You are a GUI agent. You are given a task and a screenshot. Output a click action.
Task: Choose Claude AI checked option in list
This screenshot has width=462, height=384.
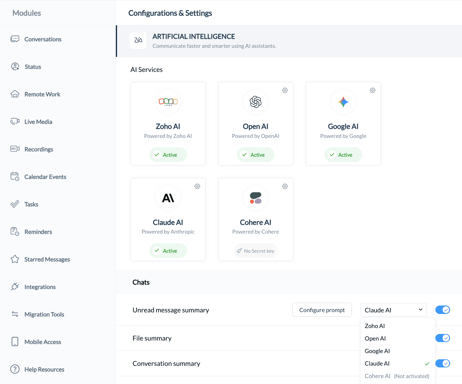(x=398, y=363)
